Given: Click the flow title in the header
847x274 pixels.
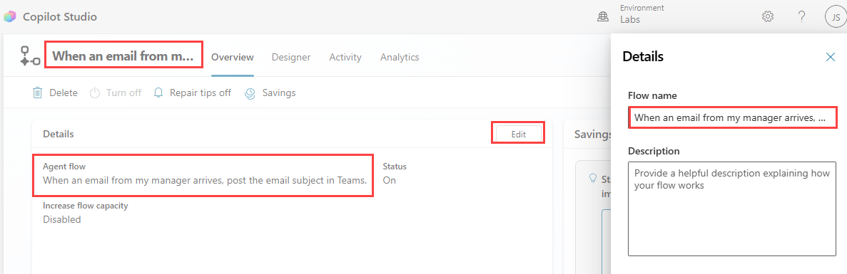Looking at the screenshot, I should (x=123, y=56).
